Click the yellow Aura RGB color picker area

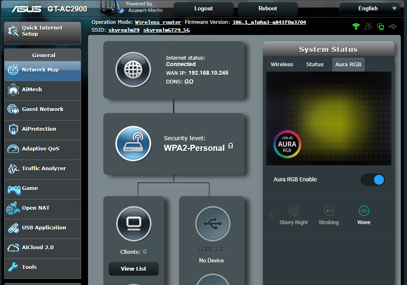click(x=329, y=118)
